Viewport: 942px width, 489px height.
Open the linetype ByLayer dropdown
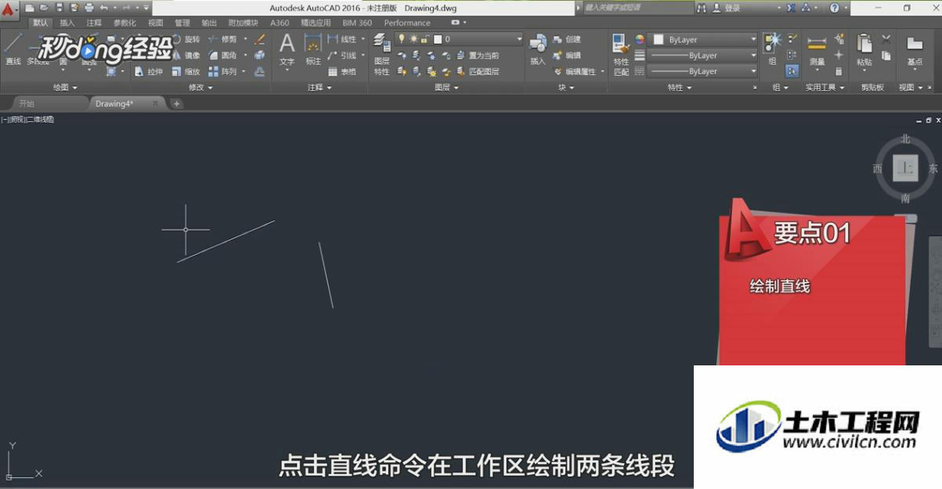coord(704,71)
